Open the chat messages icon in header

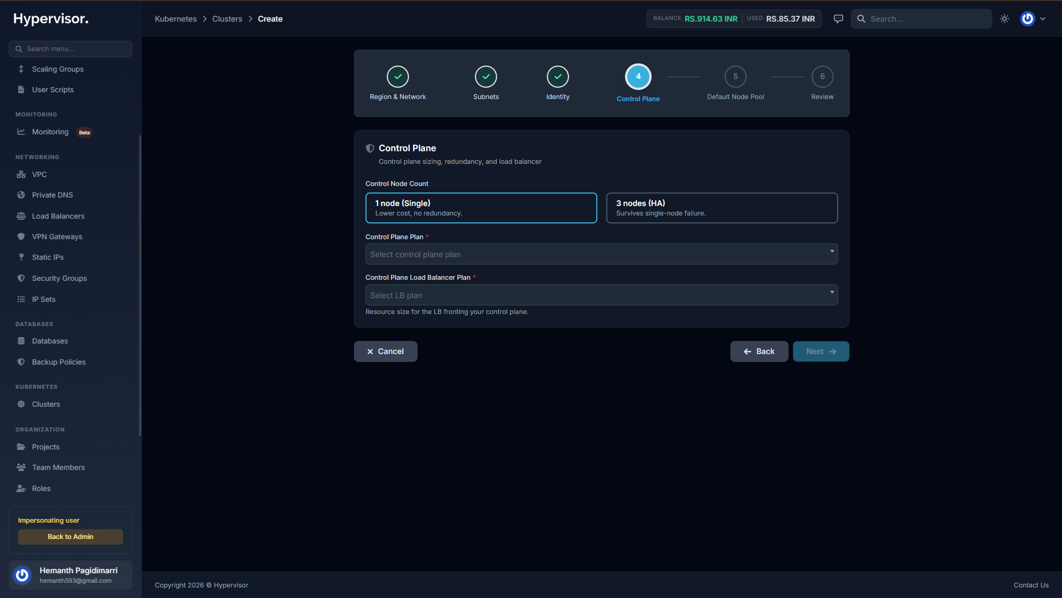coord(838,18)
